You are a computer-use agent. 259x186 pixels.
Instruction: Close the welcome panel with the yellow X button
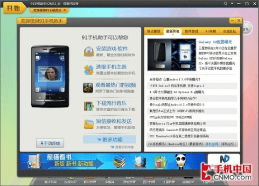tap(238, 20)
